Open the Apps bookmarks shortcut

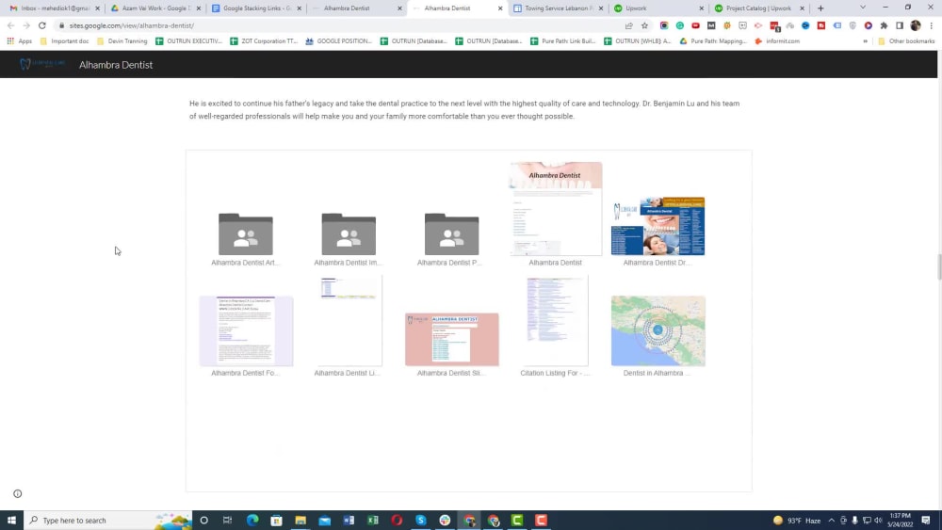[19, 41]
